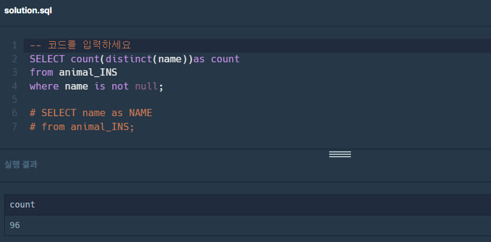The image size is (491, 242).
Task: Click the null keyword on line 4
Action: pyautogui.click(x=146, y=86)
